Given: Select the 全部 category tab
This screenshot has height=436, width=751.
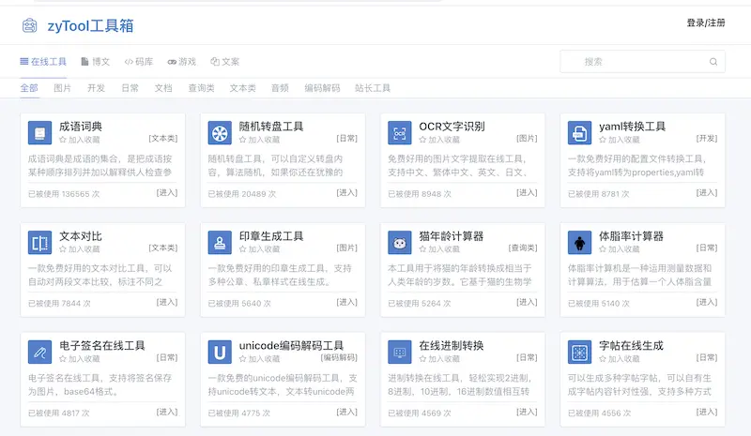Looking at the screenshot, I should click(x=29, y=88).
